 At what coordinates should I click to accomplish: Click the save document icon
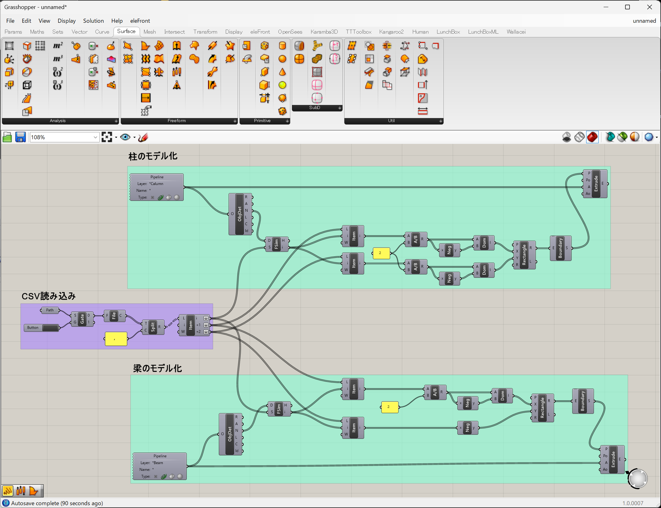tap(20, 137)
